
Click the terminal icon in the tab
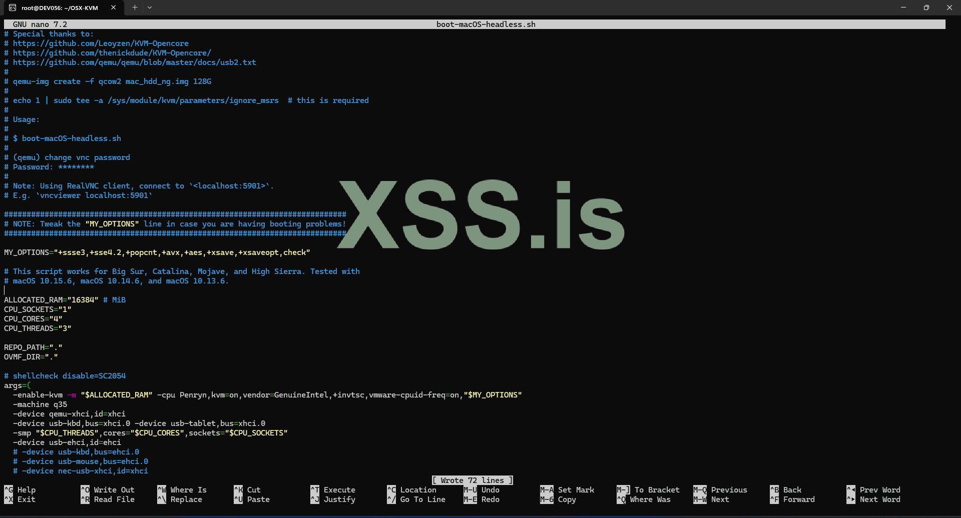coord(13,7)
